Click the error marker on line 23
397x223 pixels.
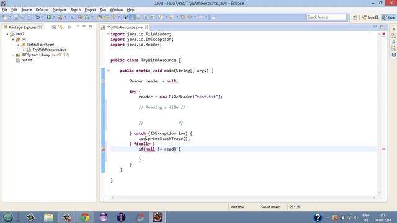(x=104, y=149)
